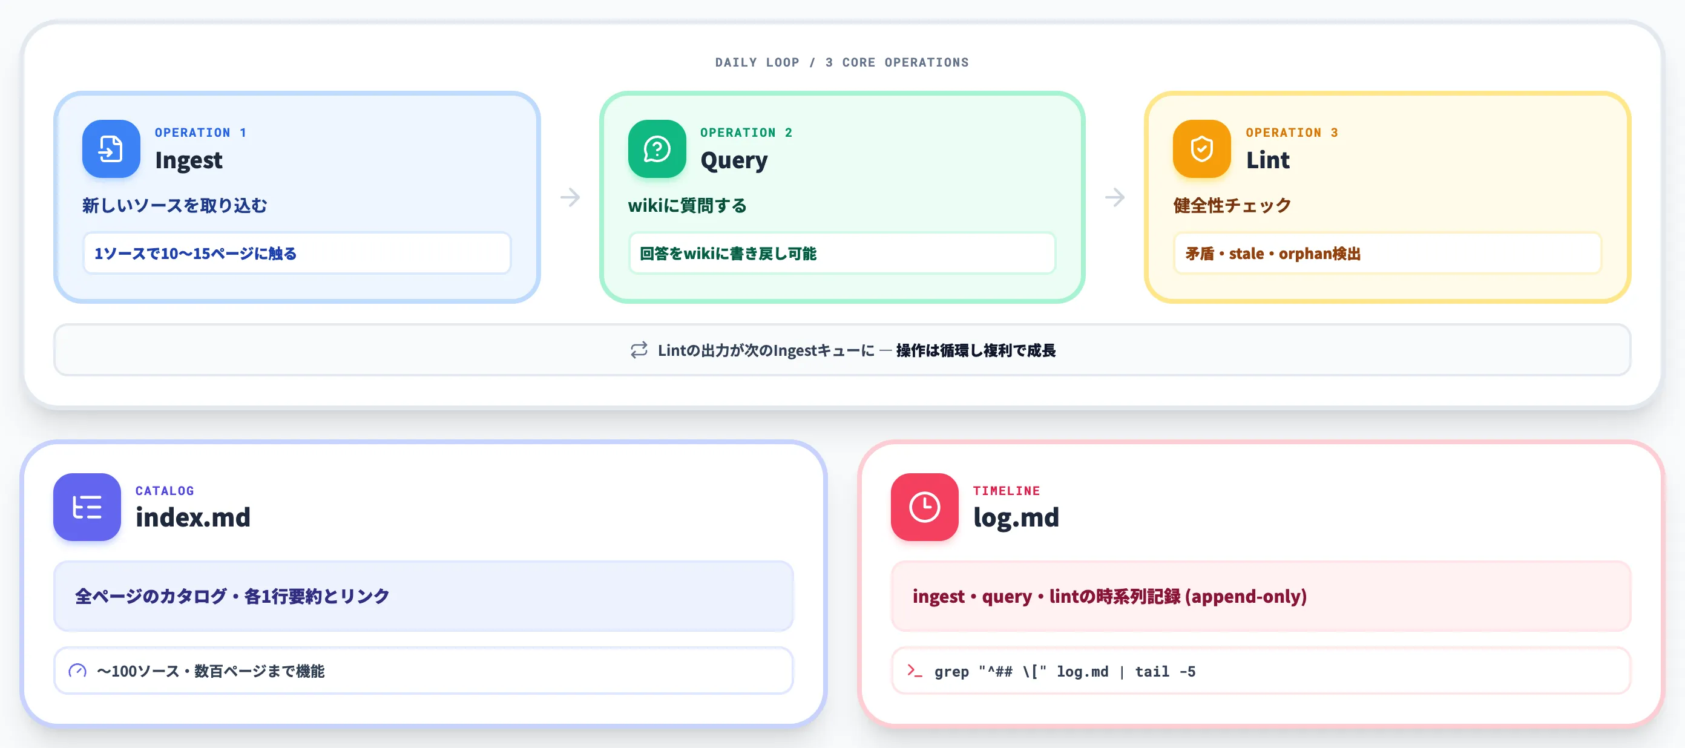Click the text wikiに質問する
Image resolution: width=1685 pixels, height=748 pixels.
click(x=688, y=205)
